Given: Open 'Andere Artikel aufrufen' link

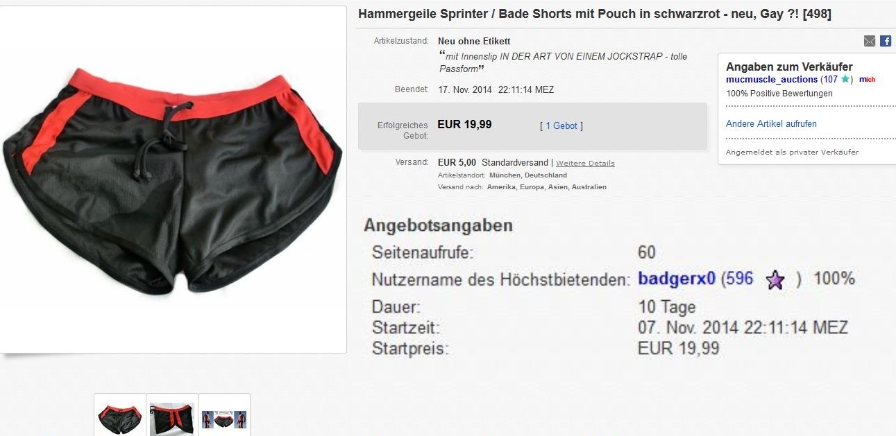Looking at the screenshot, I should [771, 124].
